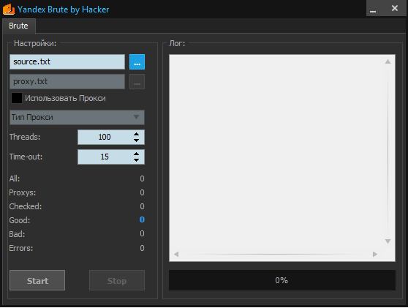
Task: Click the Bad: label
Action: (17, 234)
